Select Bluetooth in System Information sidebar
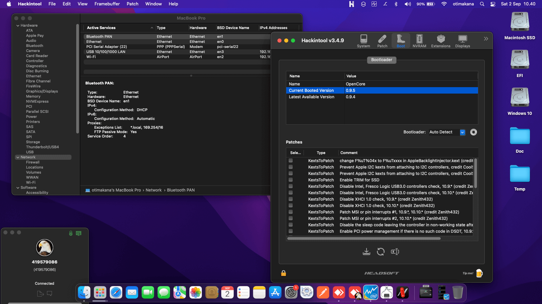Image resolution: width=542 pixels, height=304 pixels. click(35, 46)
